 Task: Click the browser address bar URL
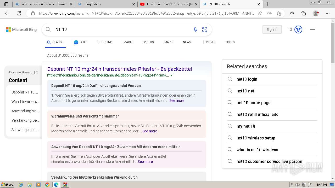coord(146,13)
